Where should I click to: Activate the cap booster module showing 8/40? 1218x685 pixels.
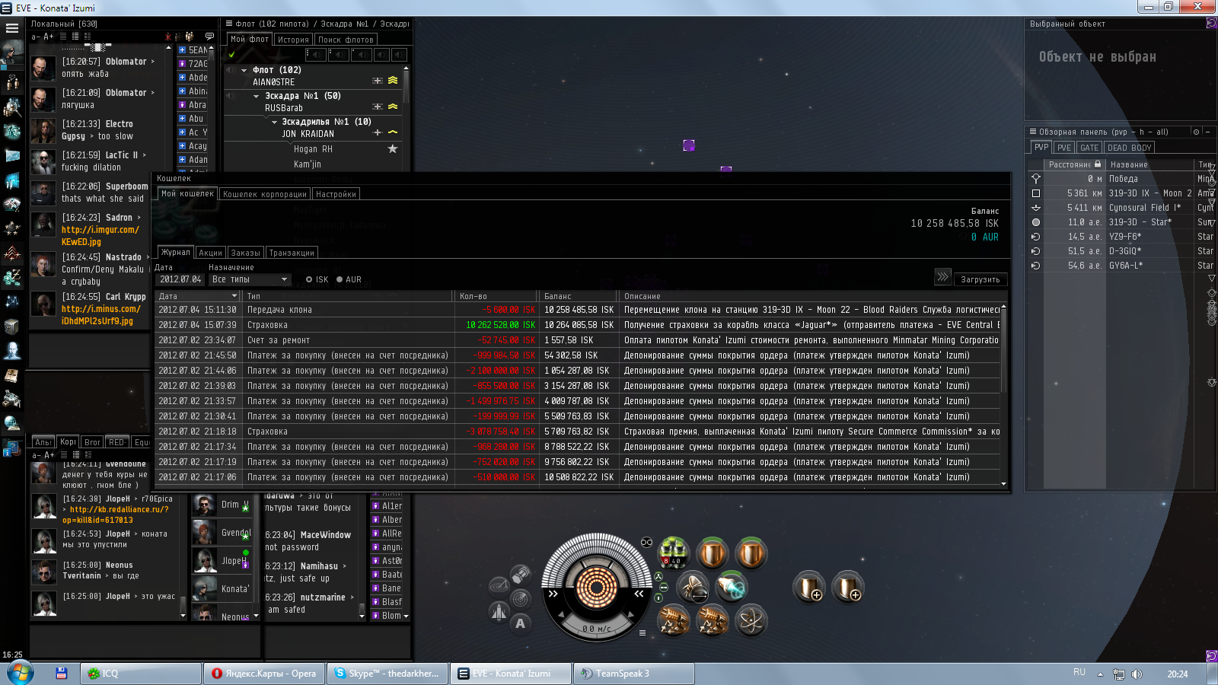pyautogui.click(x=674, y=553)
